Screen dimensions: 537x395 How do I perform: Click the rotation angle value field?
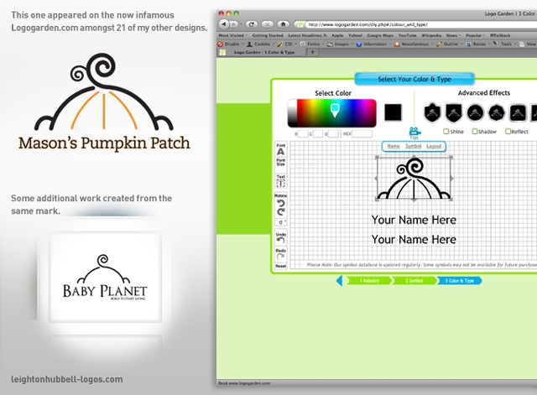(281, 222)
